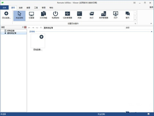Select the 完全控制 (Full Control) mode icon
154x116 pixels.
[x=19, y=15]
